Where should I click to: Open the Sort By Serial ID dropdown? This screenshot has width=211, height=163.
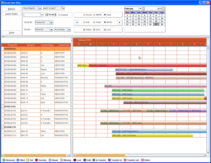point(51,30)
